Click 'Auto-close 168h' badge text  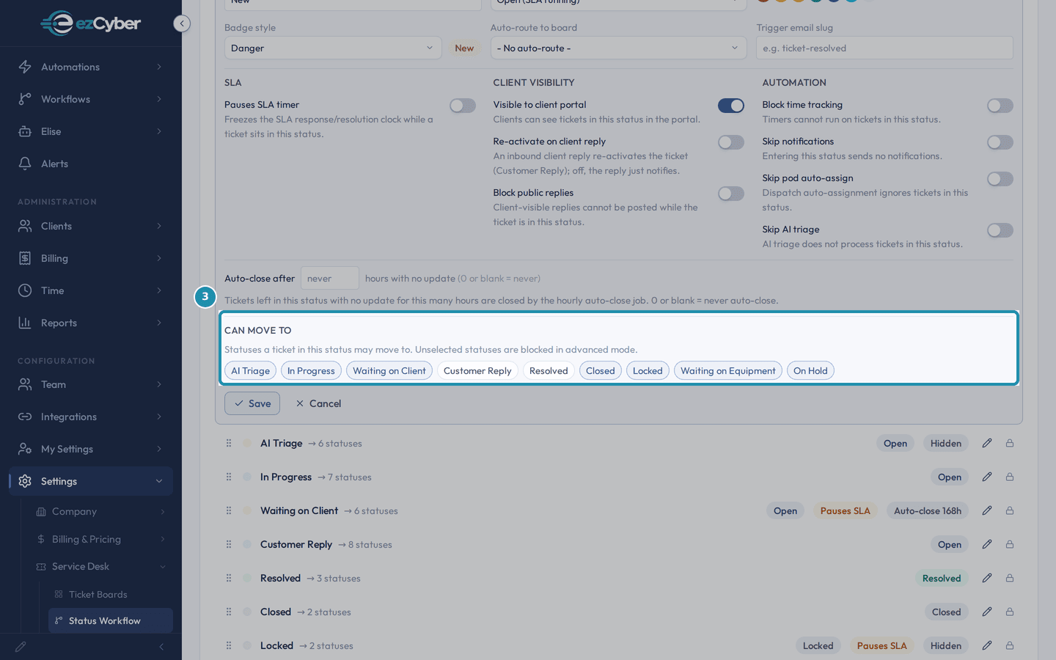928,510
